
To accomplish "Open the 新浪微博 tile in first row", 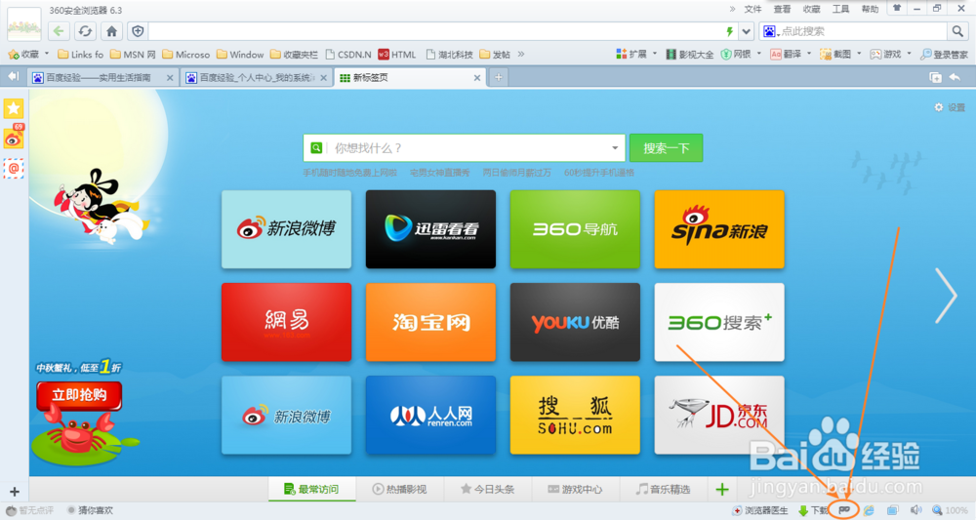I will 286,229.
